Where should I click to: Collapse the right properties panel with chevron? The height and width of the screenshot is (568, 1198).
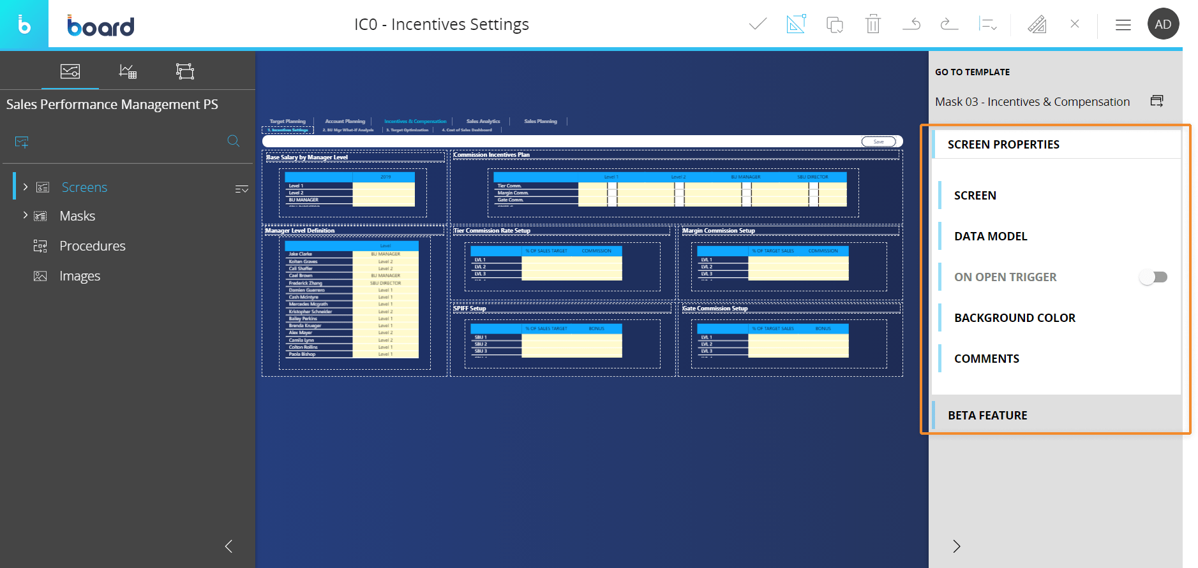click(x=956, y=546)
